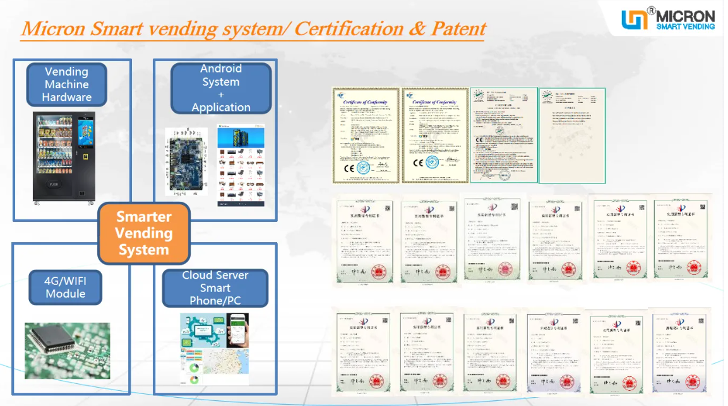Select the Vending Machine Hardware label
The image size is (728, 406).
tap(66, 84)
